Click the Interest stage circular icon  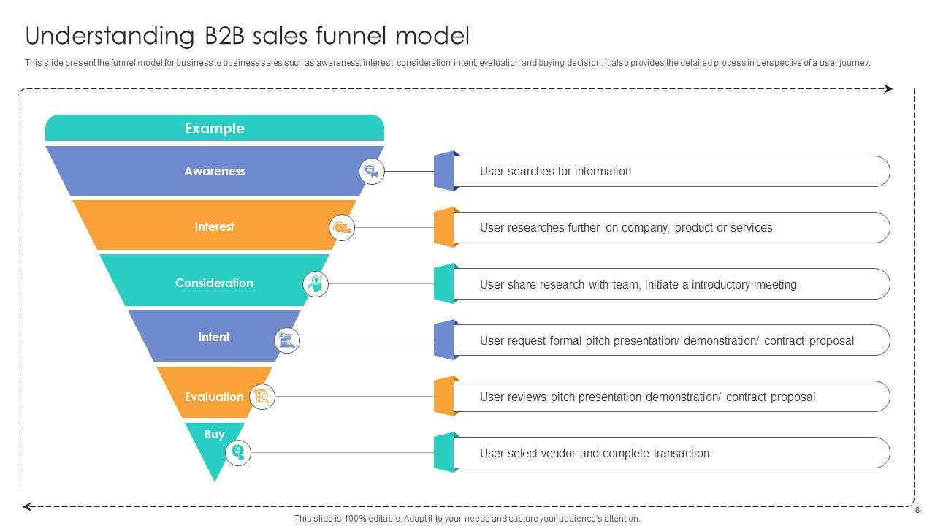point(342,228)
